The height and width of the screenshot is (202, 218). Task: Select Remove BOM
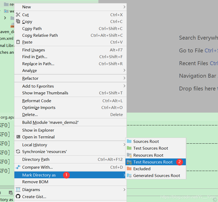(x=70, y=182)
